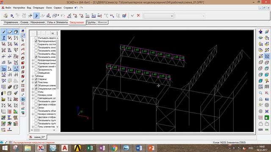Expand the 'Узлы' tree node
Screen dimensions: 271x152
[33, 92]
